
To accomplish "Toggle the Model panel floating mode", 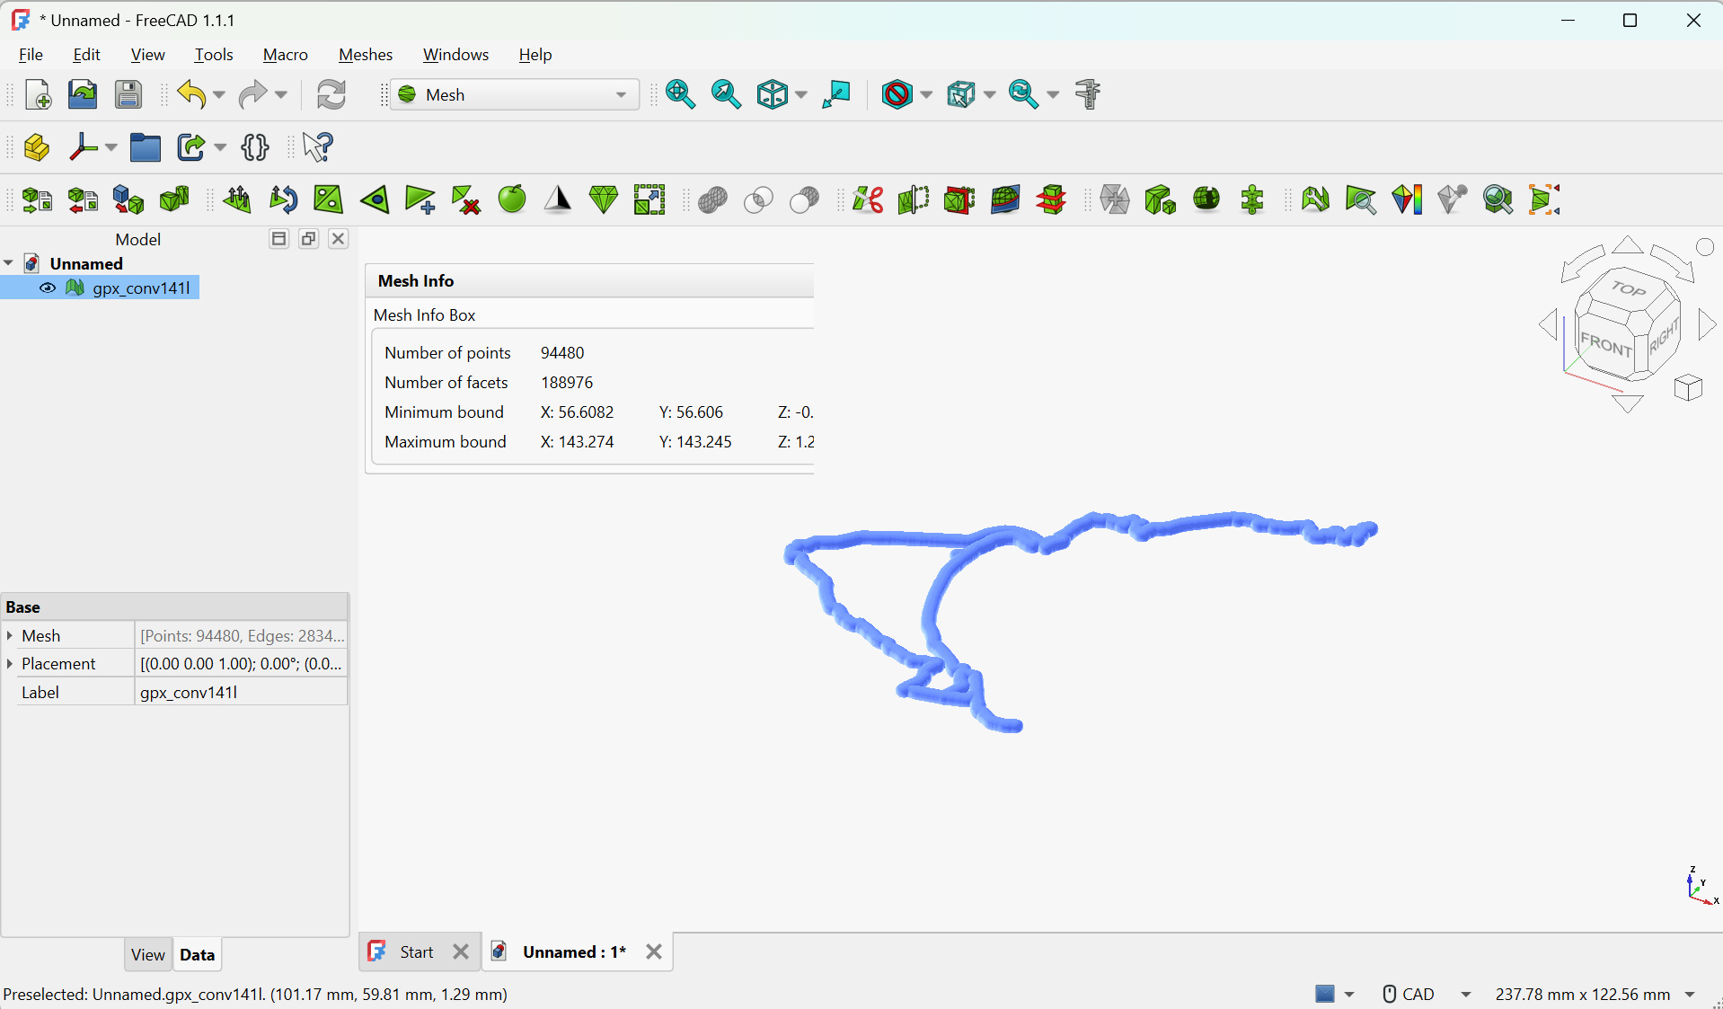I will (308, 239).
